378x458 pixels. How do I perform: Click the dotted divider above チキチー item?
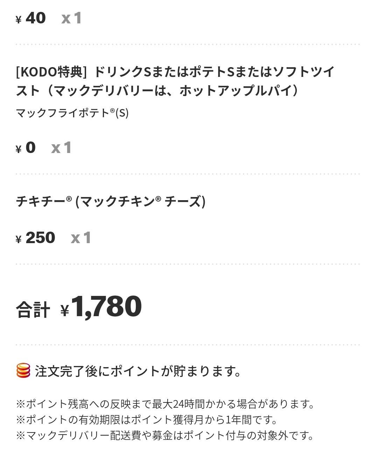tap(188, 174)
